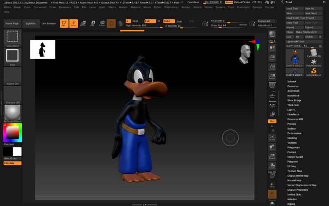
Task: Expand the Geometry section
Action: tap(293, 86)
